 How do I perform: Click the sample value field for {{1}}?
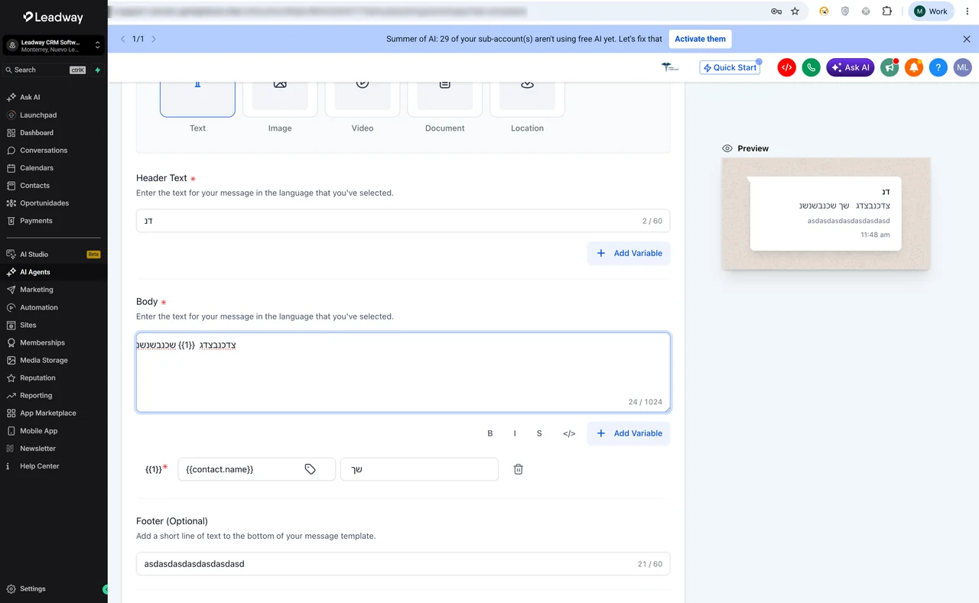pos(419,469)
